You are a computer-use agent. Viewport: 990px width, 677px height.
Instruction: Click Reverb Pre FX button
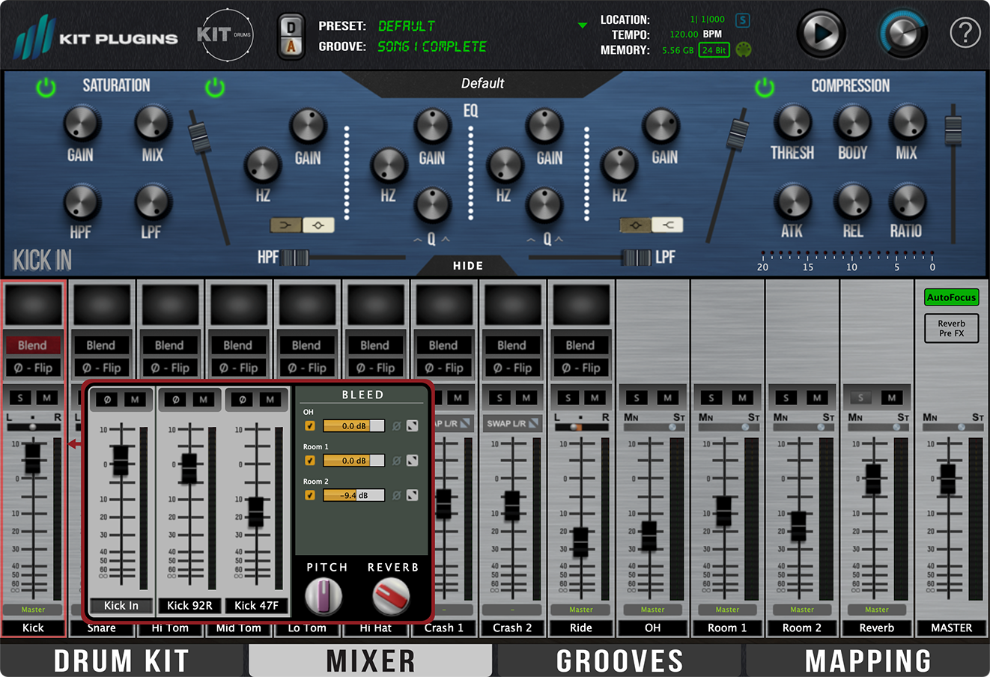click(x=951, y=328)
